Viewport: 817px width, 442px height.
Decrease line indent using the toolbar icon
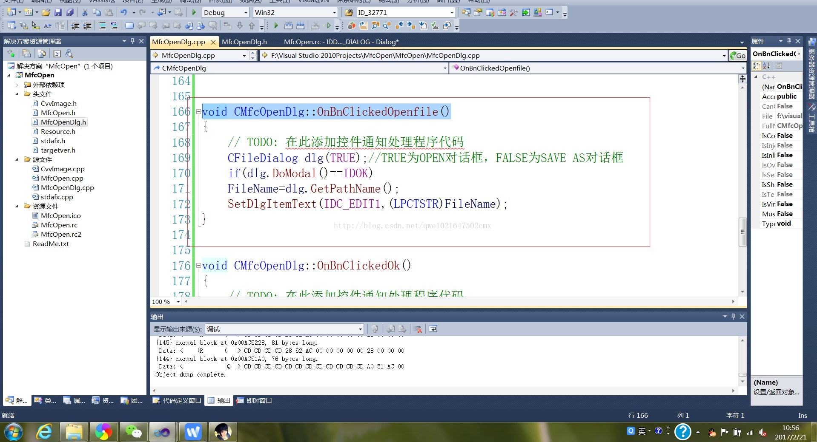click(x=75, y=26)
